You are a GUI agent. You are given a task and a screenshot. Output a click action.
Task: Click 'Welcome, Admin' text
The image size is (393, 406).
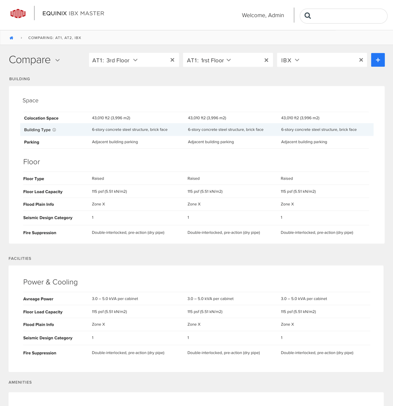click(x=263, y=15)
